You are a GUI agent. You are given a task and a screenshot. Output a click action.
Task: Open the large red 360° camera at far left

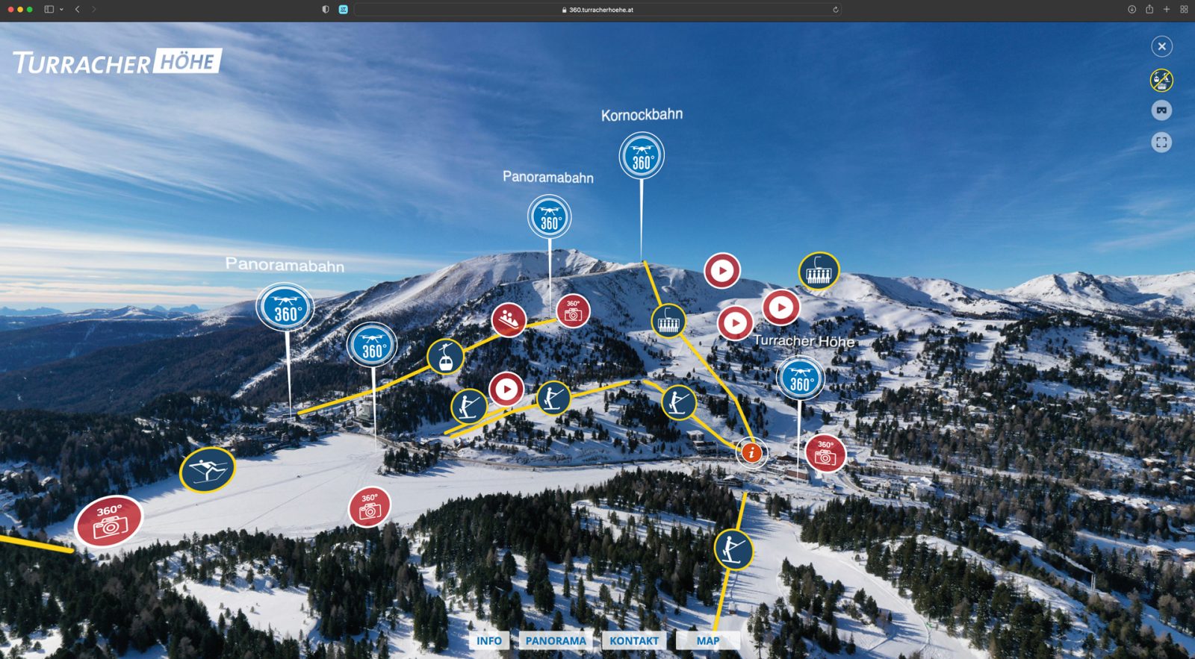(109, 521)
